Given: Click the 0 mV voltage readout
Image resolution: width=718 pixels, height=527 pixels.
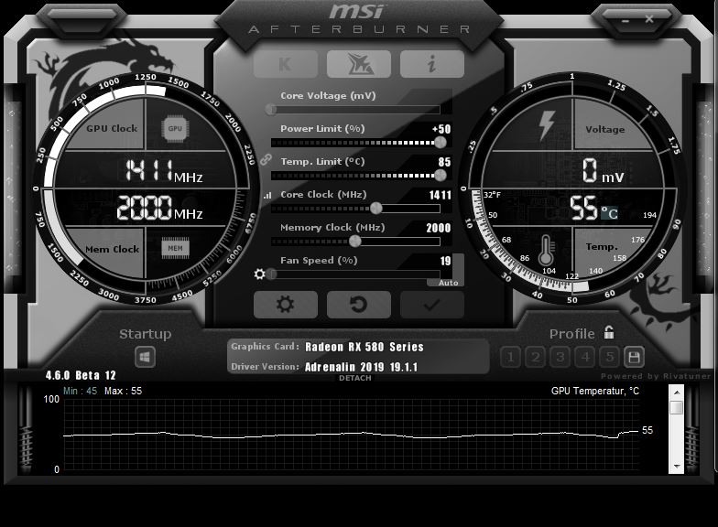Looking at the screenshot, I should 603,170.
